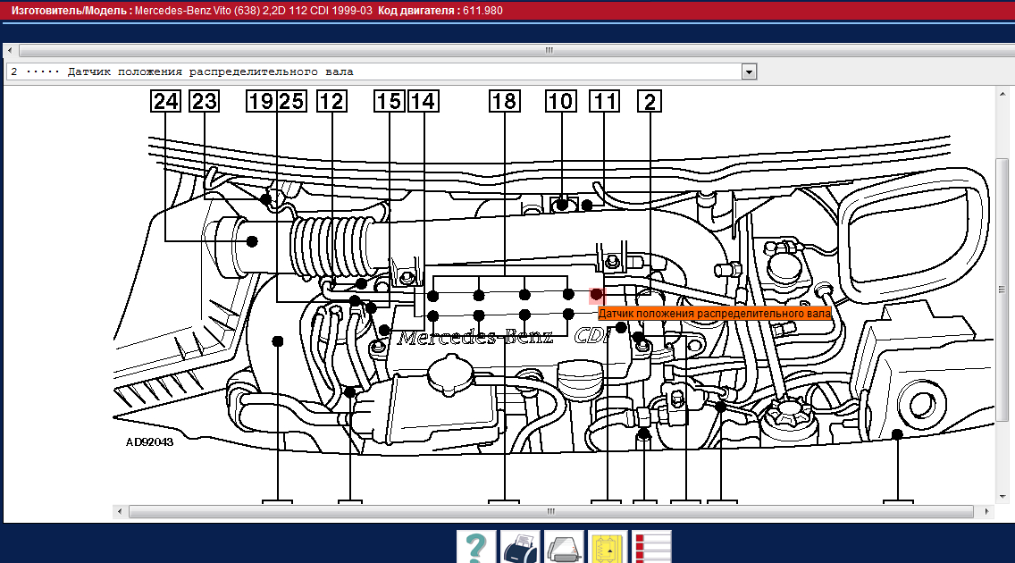The image size is (1015, 563).
Task: Click component number 10 label box
Action: 560,102
